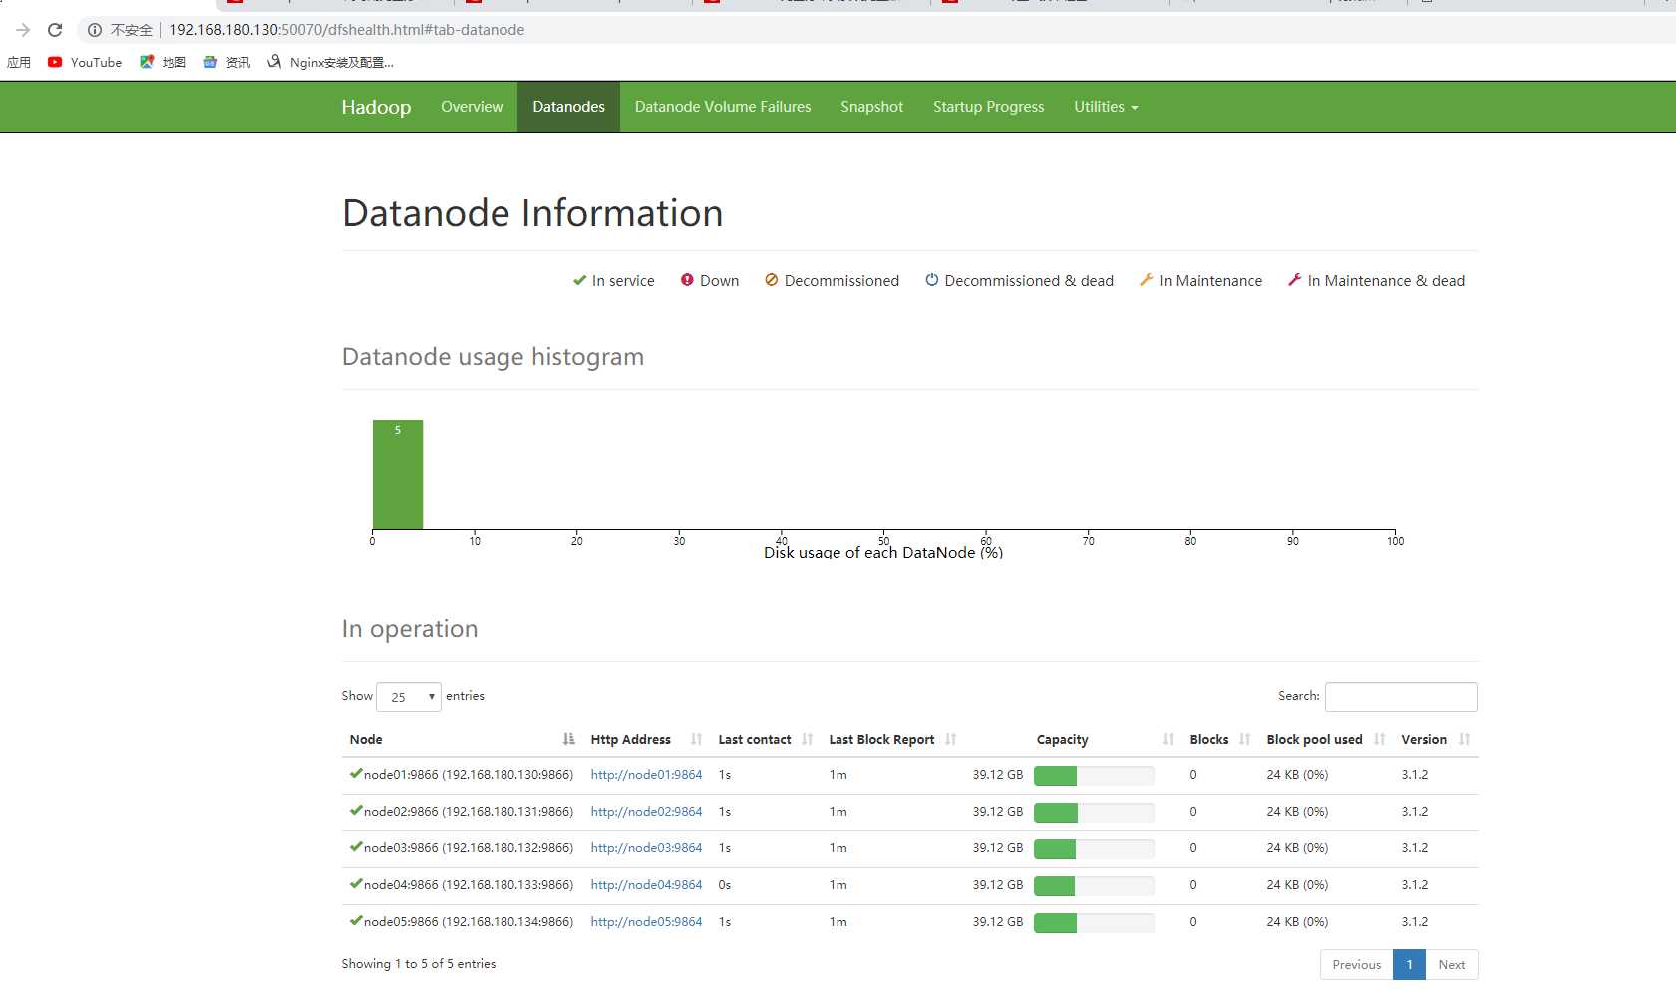Open the 地图 maps bookmark
1676x993 pixels.
tap(163, 62)
